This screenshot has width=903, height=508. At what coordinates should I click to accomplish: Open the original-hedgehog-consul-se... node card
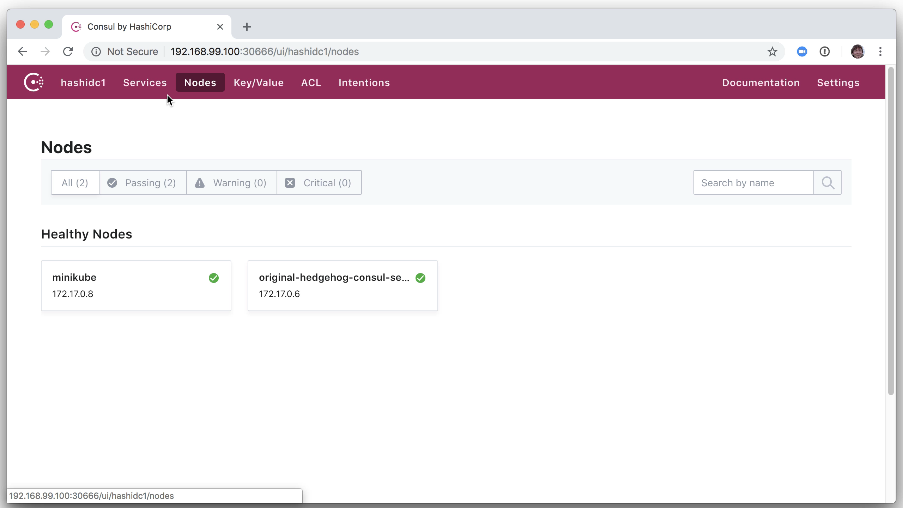click(x=342, y=285)
